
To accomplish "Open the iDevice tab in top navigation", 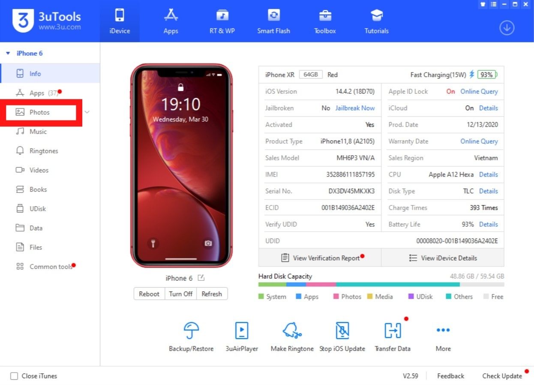I will (120, 21).
